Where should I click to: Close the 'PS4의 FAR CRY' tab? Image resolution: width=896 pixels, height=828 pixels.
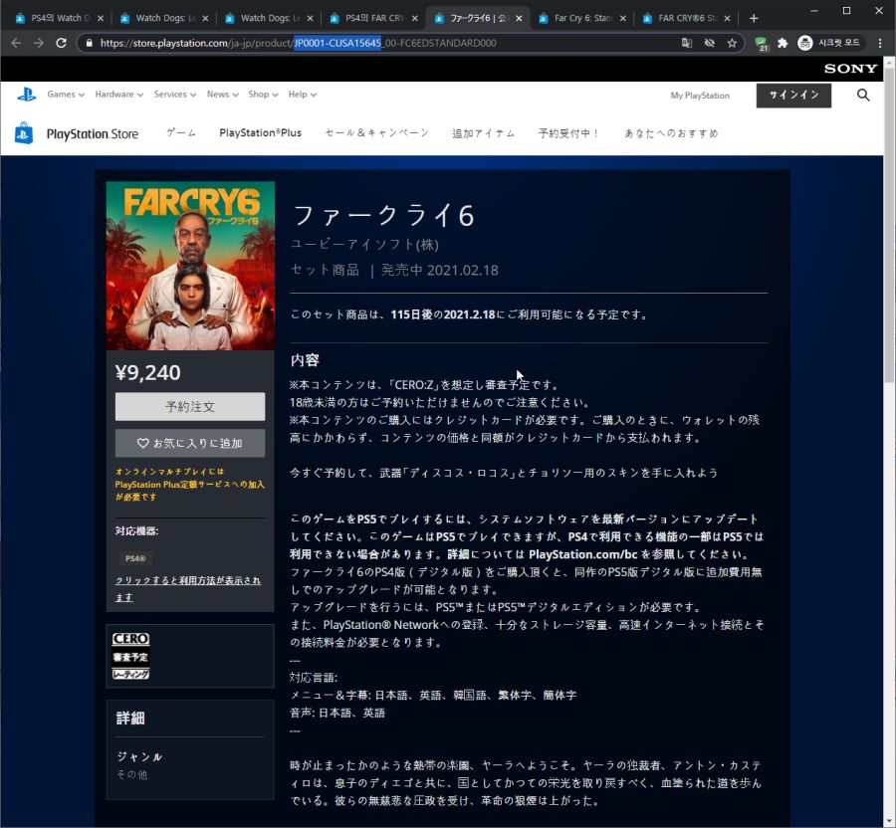point(415,18)
